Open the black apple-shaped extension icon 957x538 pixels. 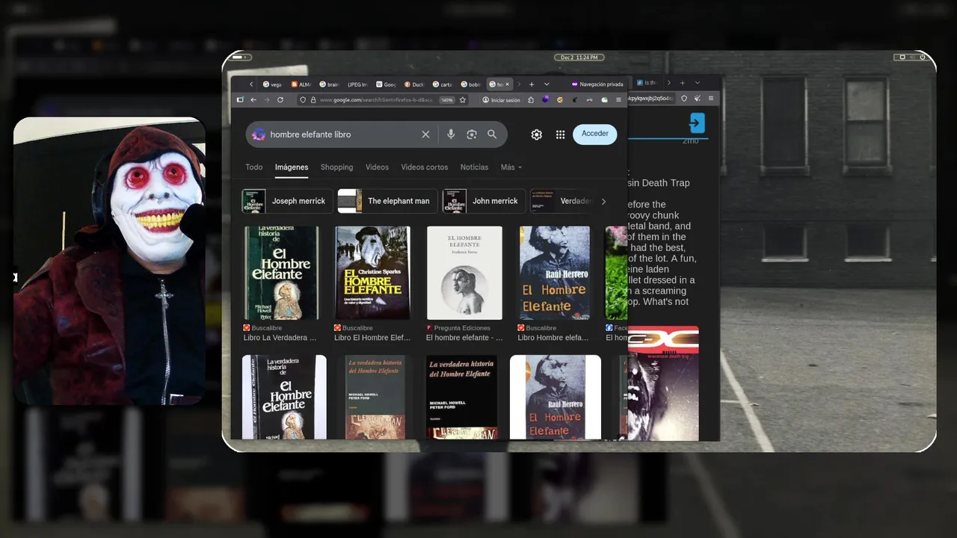coord(575,99)
